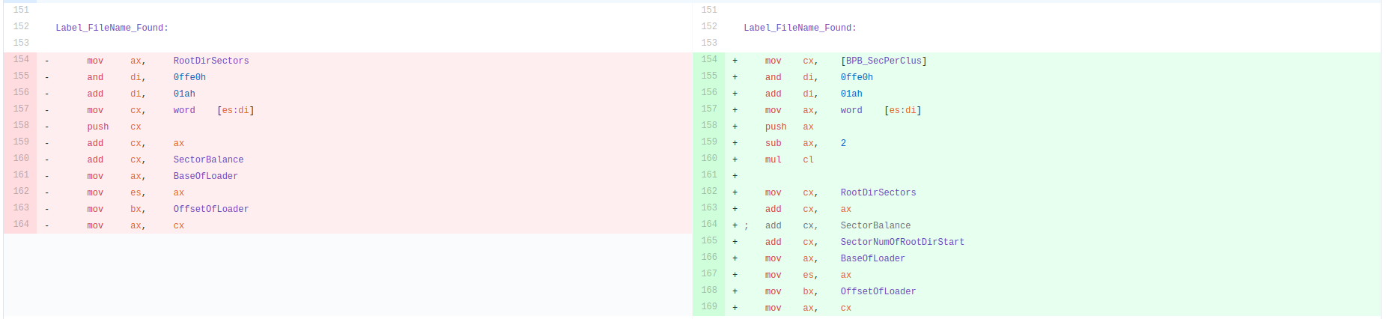Click the Label_FileName_Found label in the right pane
1386x319 pixels.
799,28
